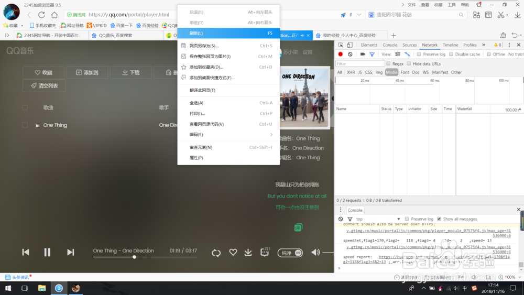Expand the 编码(E) submenu arrow
The image size is (524, 295).
(x=271, y=135)
